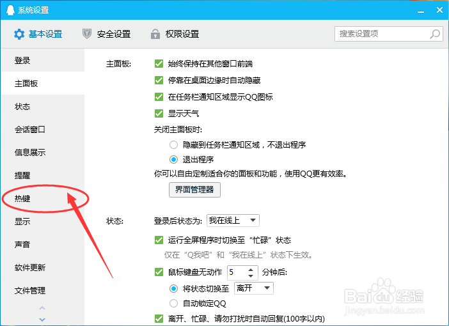Screen dimensions: 449x326
Task: Open the 离开 status dropdown
Action: [x=254, y=288]
